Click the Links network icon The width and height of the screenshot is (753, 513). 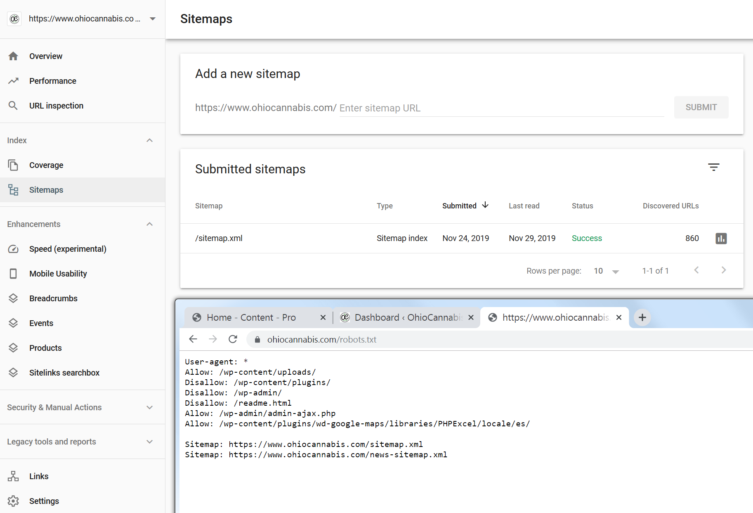(x=13, y=476)
